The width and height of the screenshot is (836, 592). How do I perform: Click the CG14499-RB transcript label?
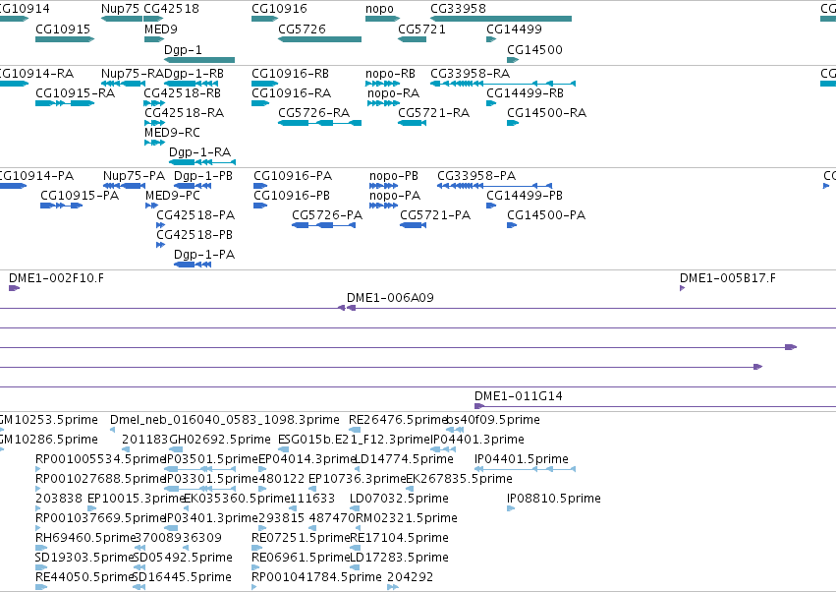pos(525,93)
